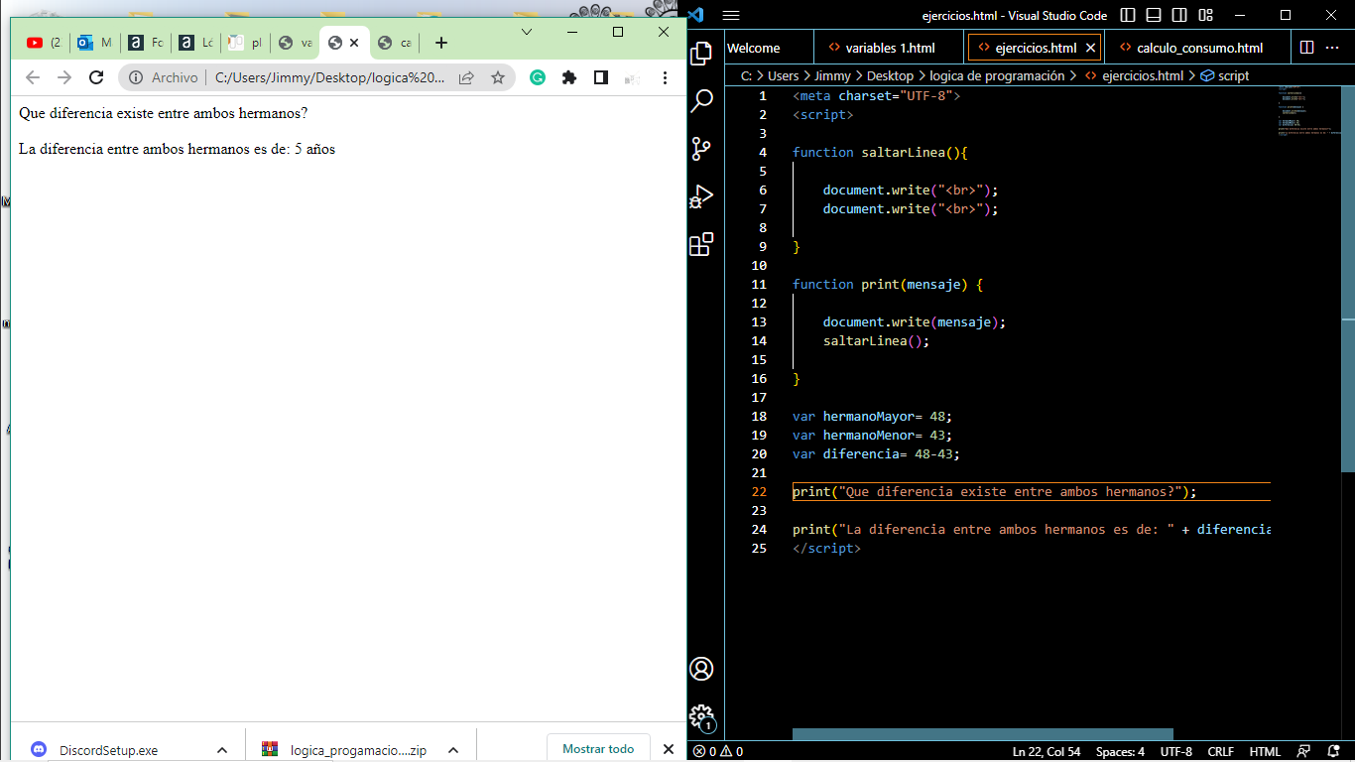This screenshot has height=762, width=1355.
Task: Click the hermanoMayor variable on line 18
Action: coord(868,417)
